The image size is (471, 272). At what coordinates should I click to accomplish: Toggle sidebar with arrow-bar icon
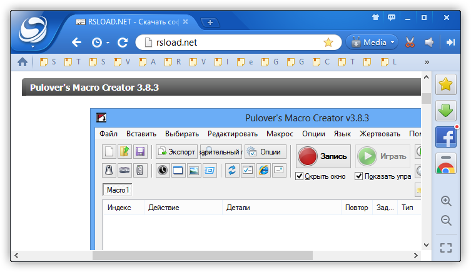tap(450, 43)
